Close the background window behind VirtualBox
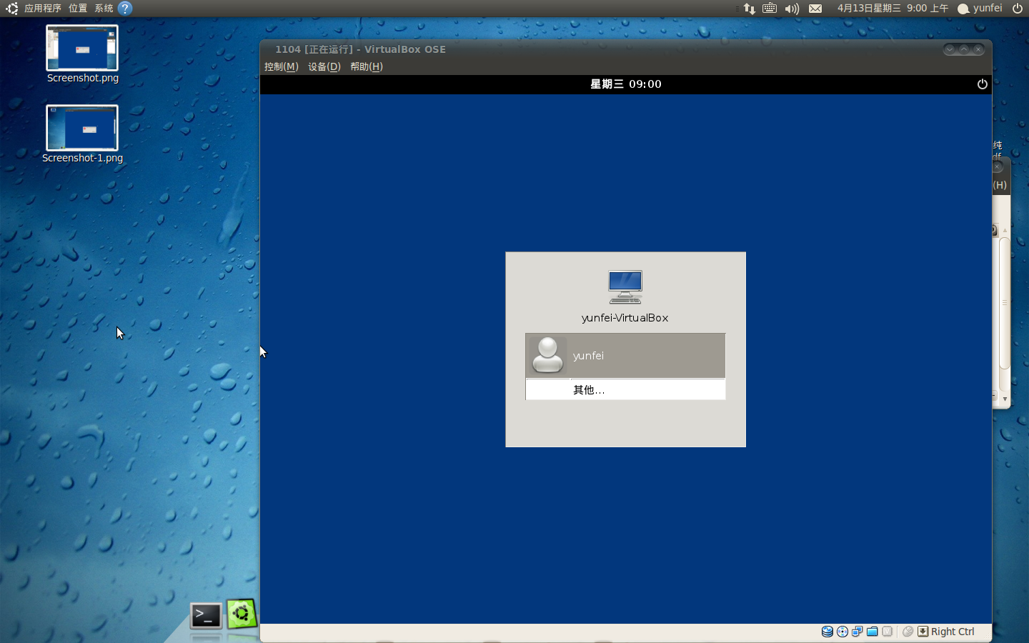Image resolution: width=1029 pixels, height=643 pixels. [x=998, y=167]
